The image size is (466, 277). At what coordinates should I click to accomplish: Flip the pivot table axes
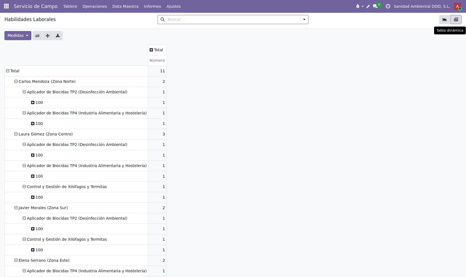point(37,35)
